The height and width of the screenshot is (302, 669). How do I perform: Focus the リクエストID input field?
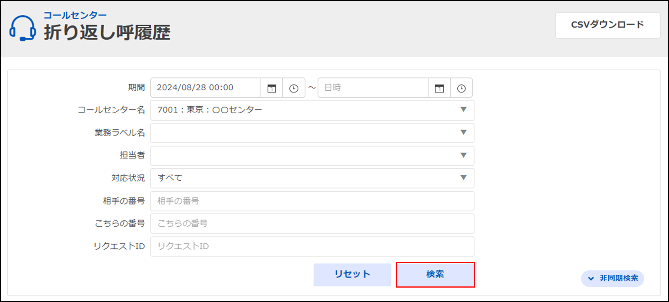[x=312, y=246]
